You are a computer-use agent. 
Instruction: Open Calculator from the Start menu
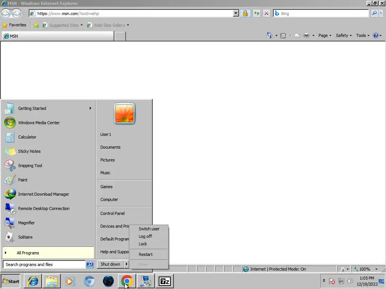coord(48,137)
